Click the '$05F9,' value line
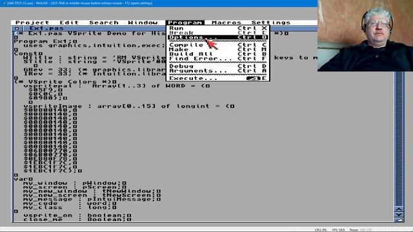Screen dimensions: 413x232 pyautogui.click(x=45, y=90)
